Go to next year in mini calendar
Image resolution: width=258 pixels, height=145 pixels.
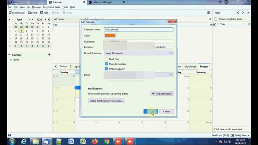(x=46, y=19)
